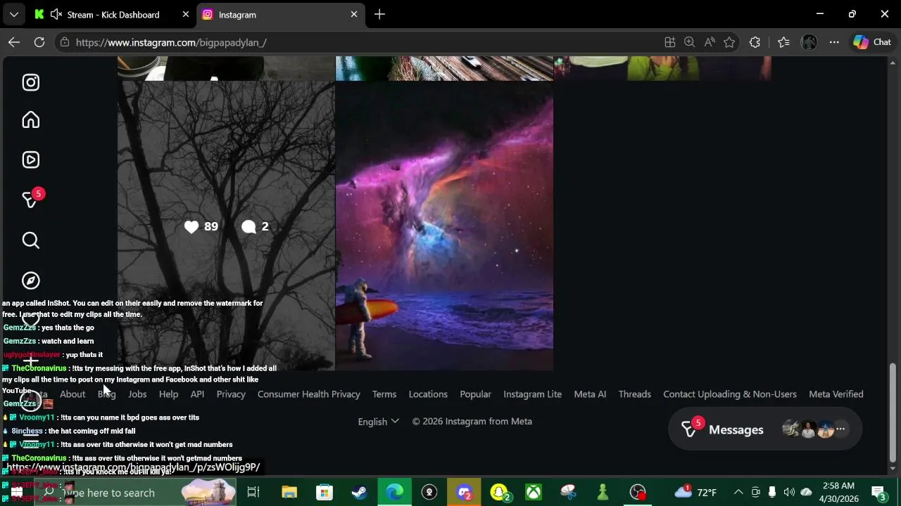Open the Terms footer link
901x506 pixels.
(384, 394)
